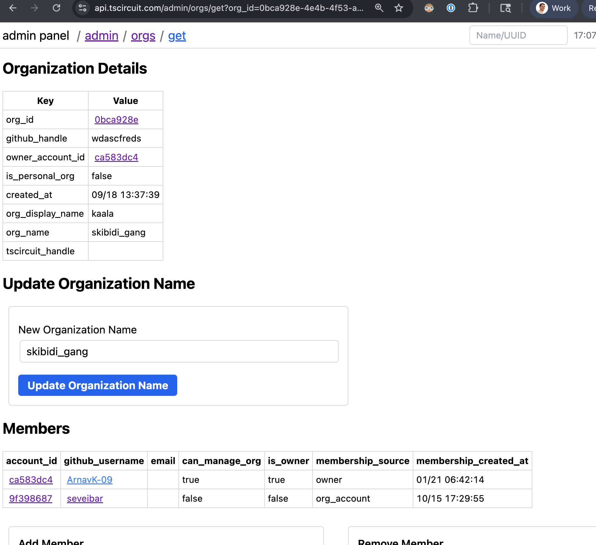Open owner account ca583dc4 in details table
This screenshot has width=596, height=545.
click(x=116, y=157)
